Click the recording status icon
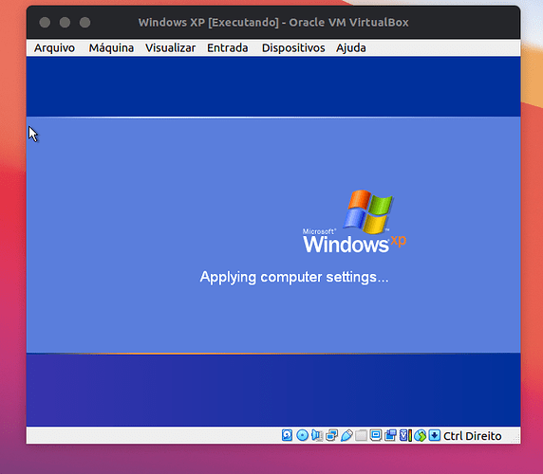This screenshot has height=474, width=543. coord(390,435)
